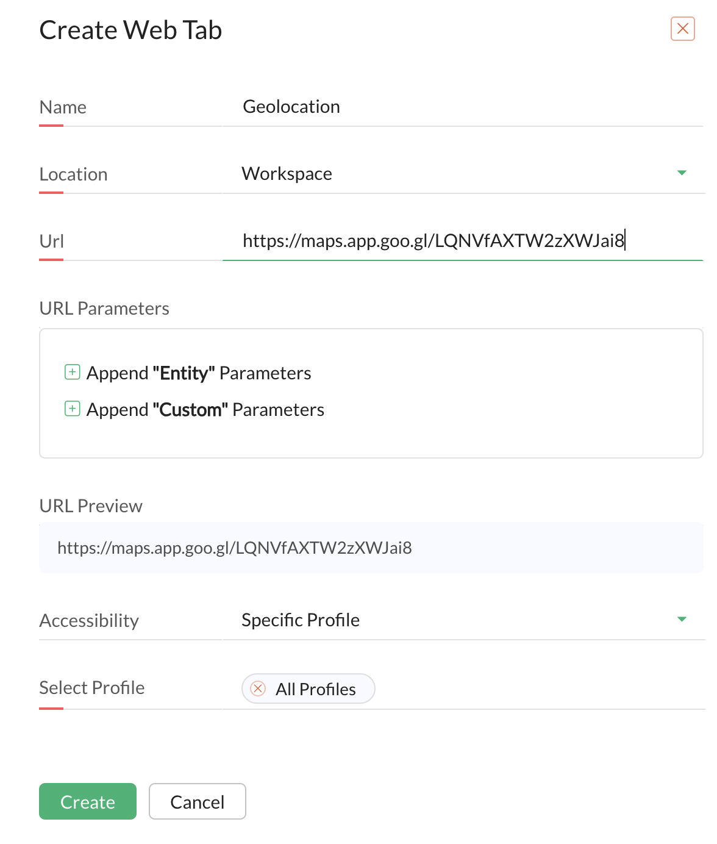
Task: Expand Append "Custom" Parameters
Action: pos(205,409)
